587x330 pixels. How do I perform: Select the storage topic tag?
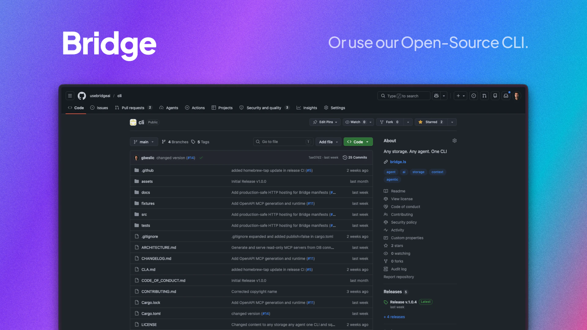[418, 172]
